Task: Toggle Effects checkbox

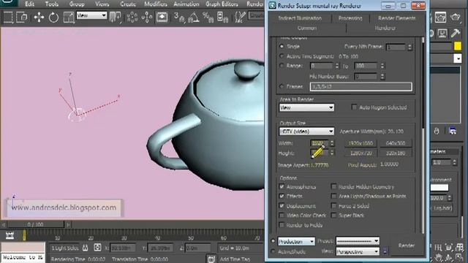Action: tap(282, 197)
